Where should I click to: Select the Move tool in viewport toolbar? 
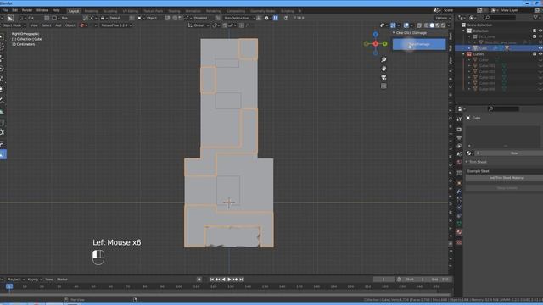pos(2,58)
